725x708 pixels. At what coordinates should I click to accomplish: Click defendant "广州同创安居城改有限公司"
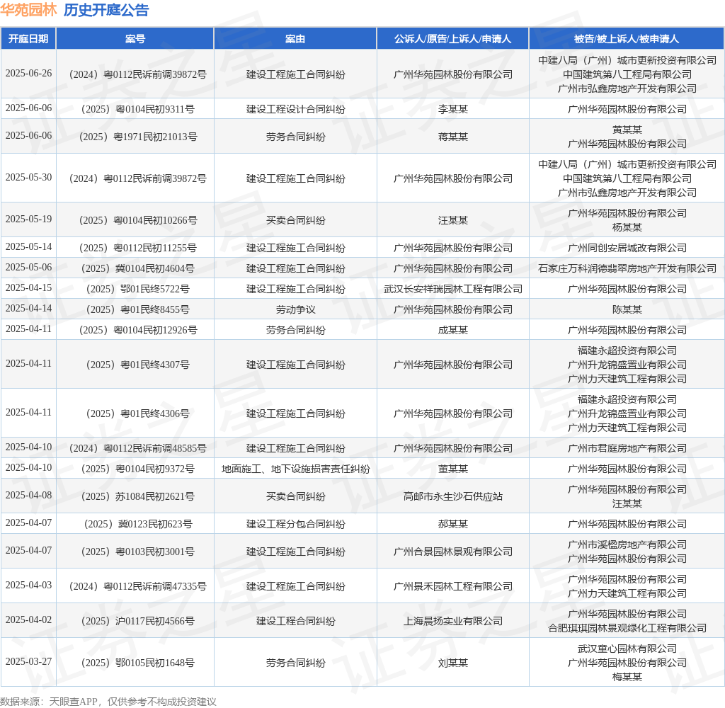point(627,248)
